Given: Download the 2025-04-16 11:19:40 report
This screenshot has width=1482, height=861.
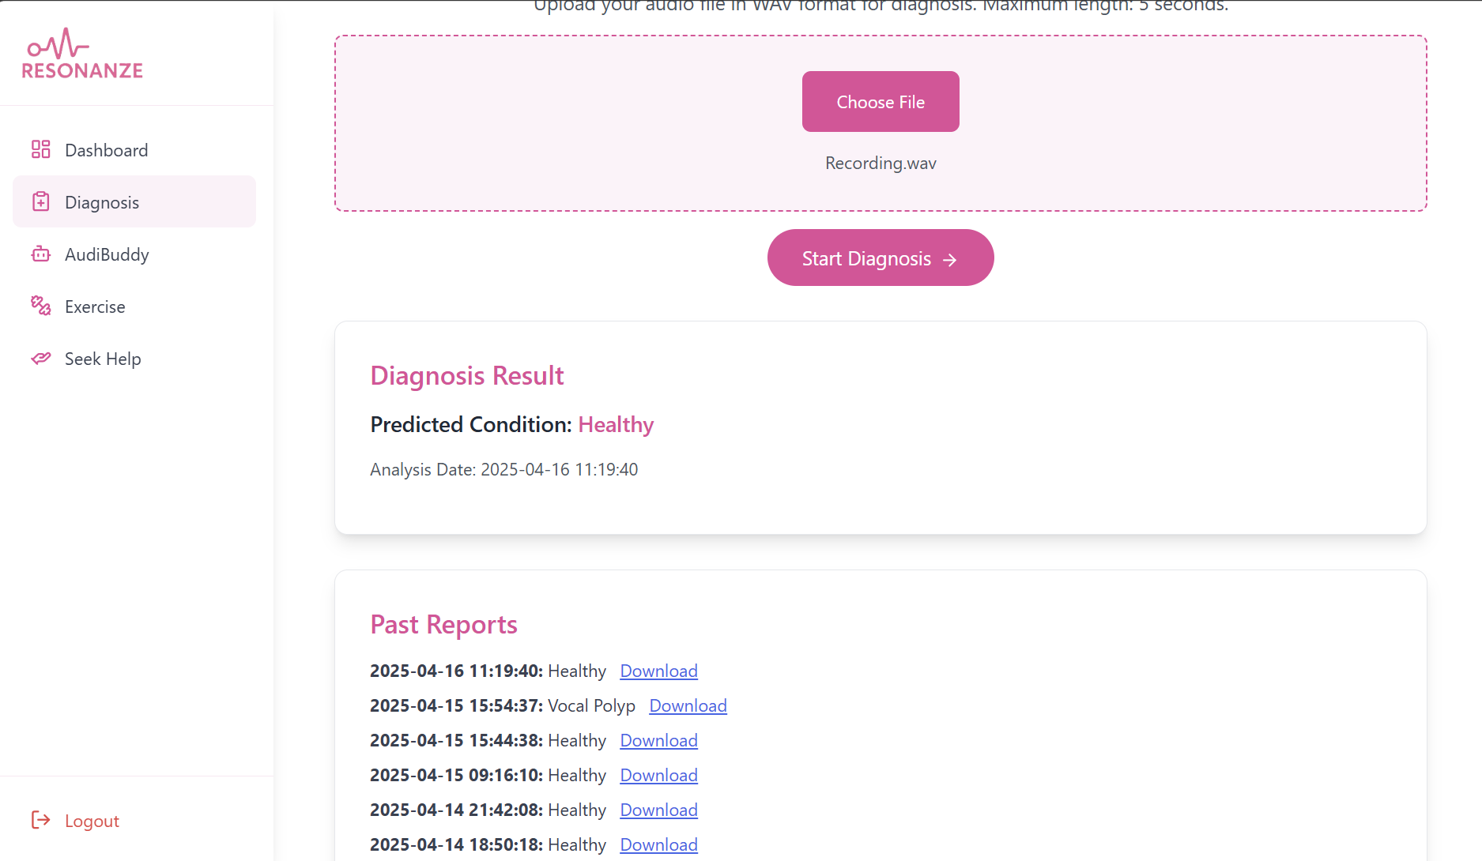Looking at the screenshot, I should pyautogui.click(x=658, y=671).
